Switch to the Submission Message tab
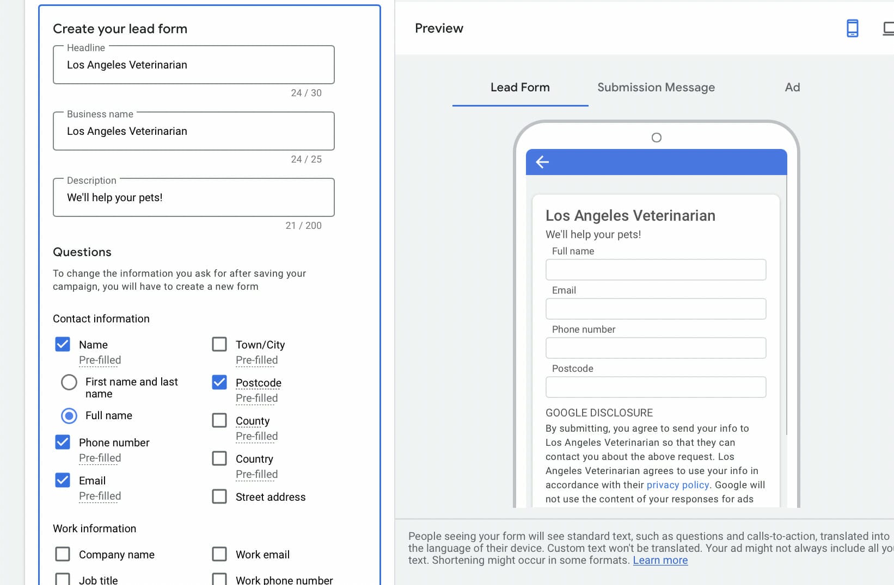 [x=656, y=87]
